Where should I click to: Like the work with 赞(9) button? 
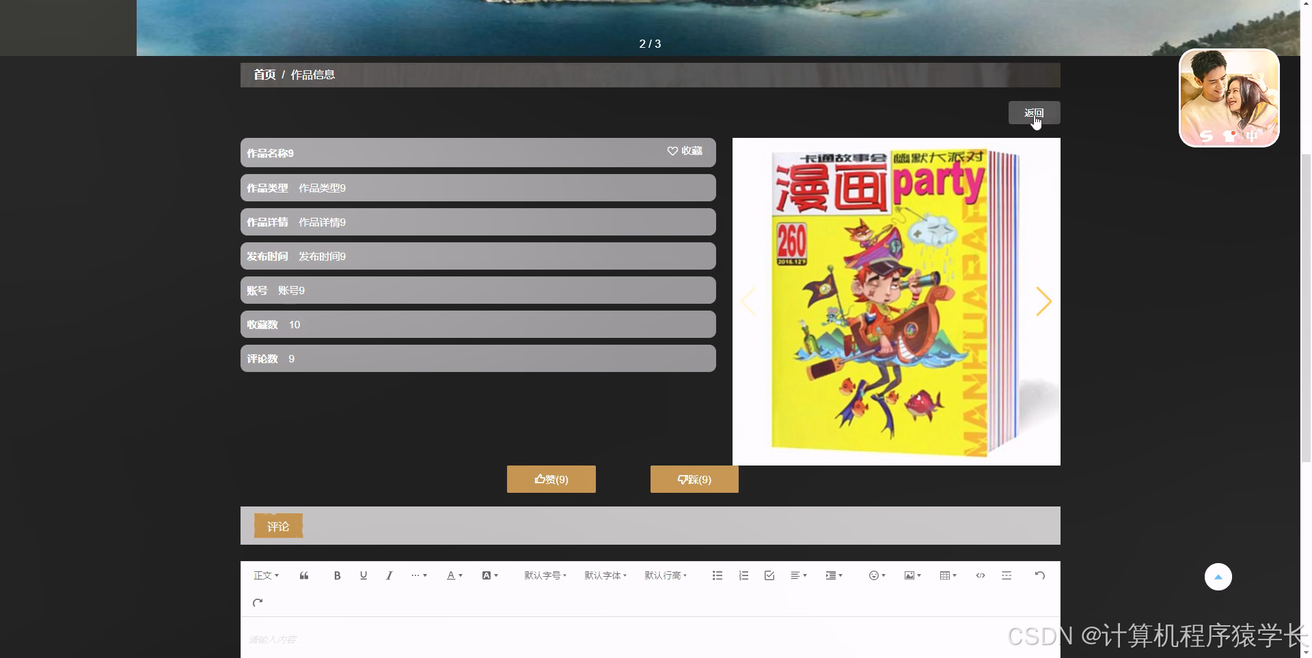tap(551, 479)
